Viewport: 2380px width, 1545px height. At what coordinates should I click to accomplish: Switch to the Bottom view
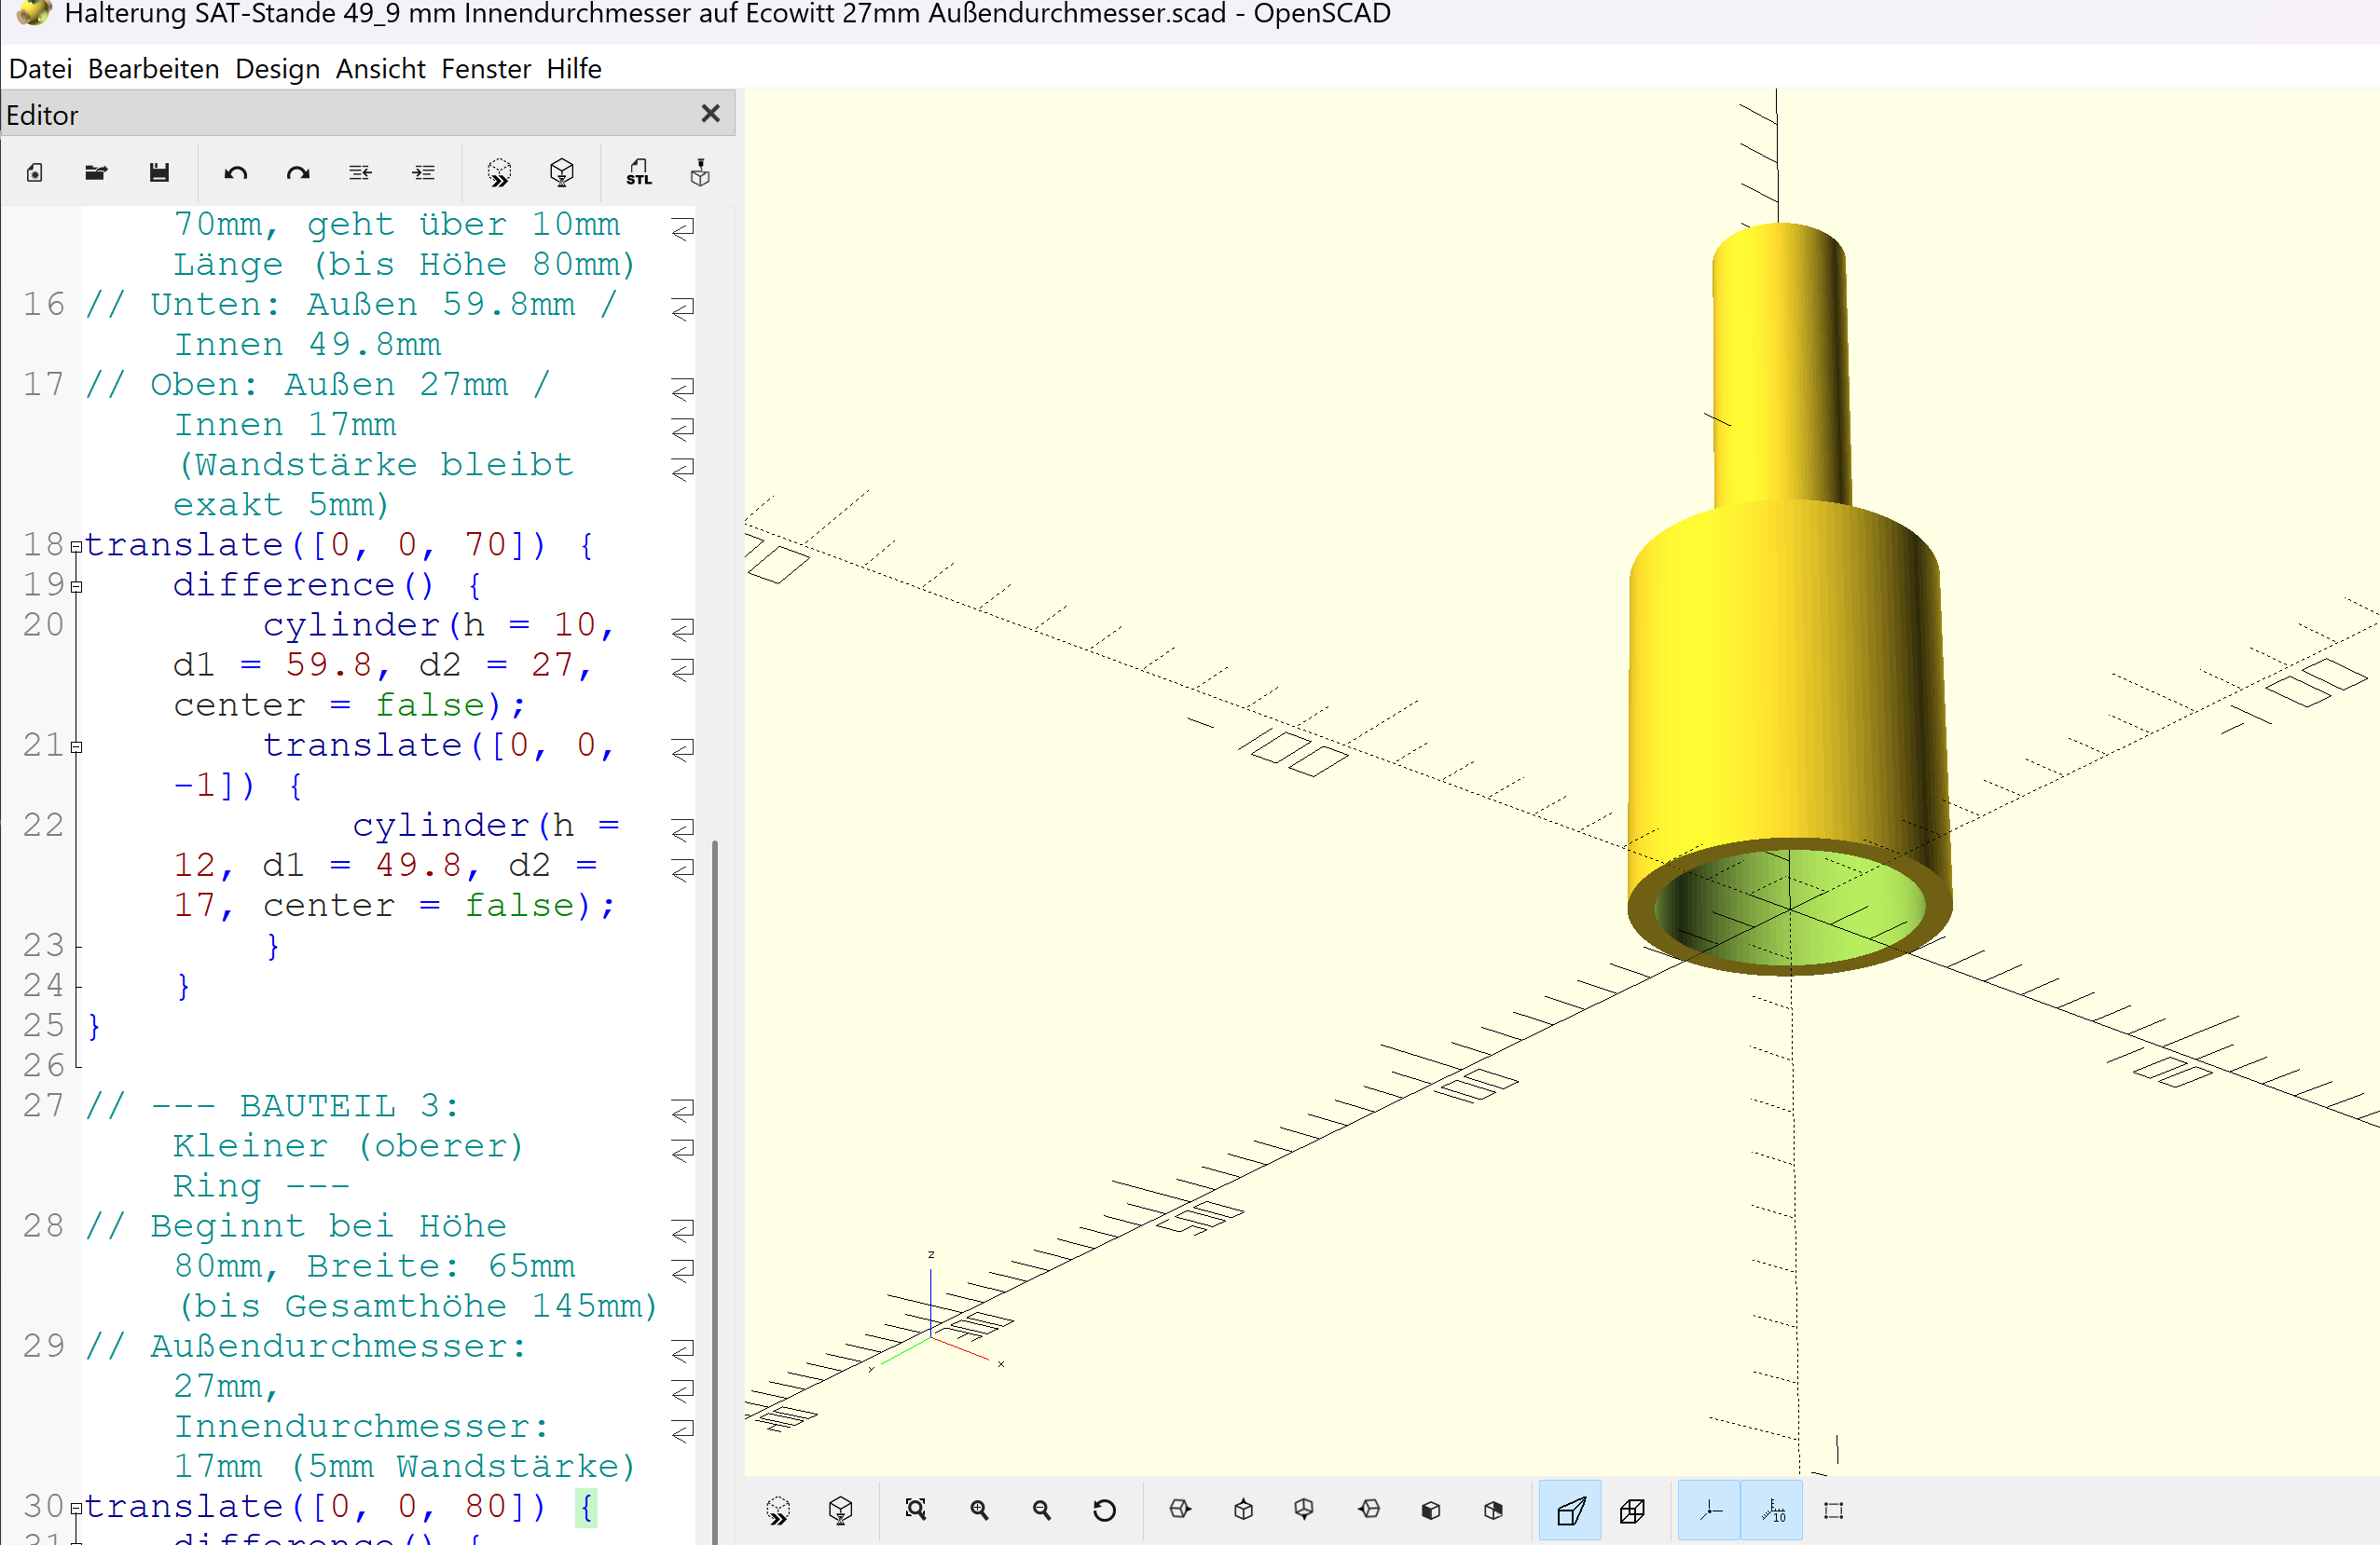tap(1304, 1510)
